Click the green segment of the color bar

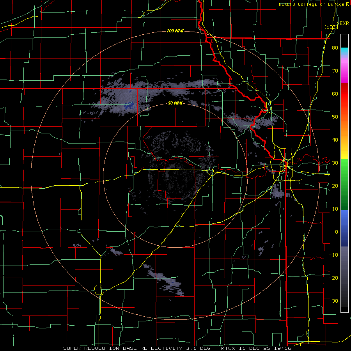coord(344,184)
